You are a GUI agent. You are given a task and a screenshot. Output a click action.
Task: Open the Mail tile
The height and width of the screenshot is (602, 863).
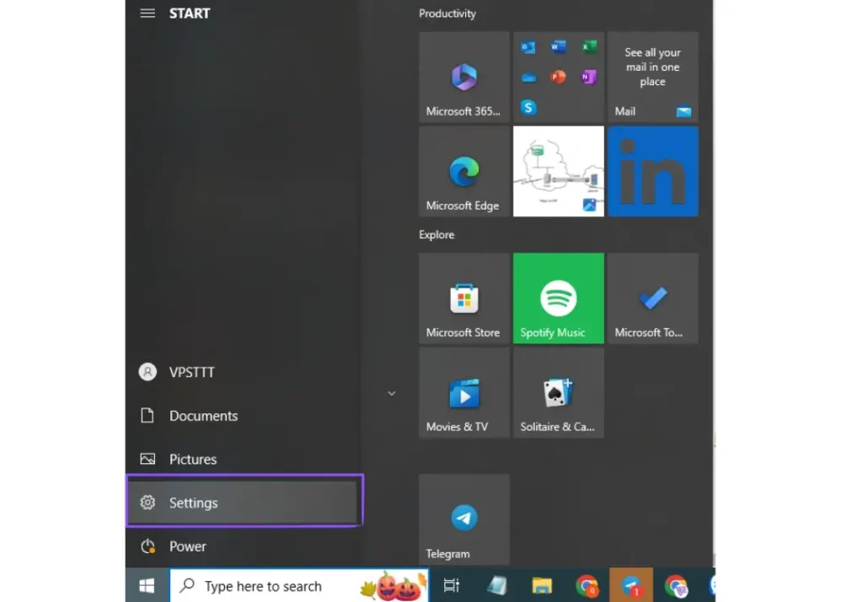653,77
